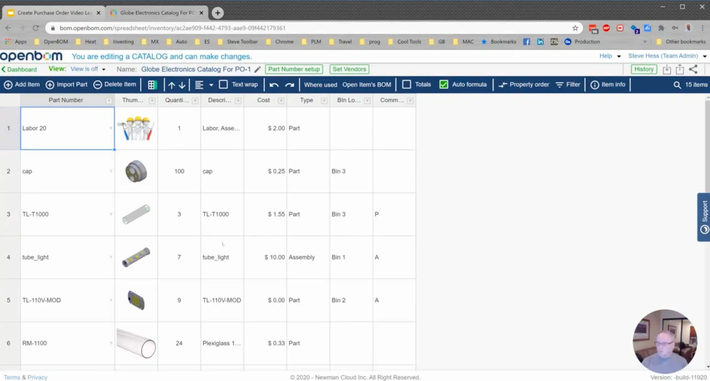Open the Privacy link
The image size is (710, 381).
click(x=37, y=377)
